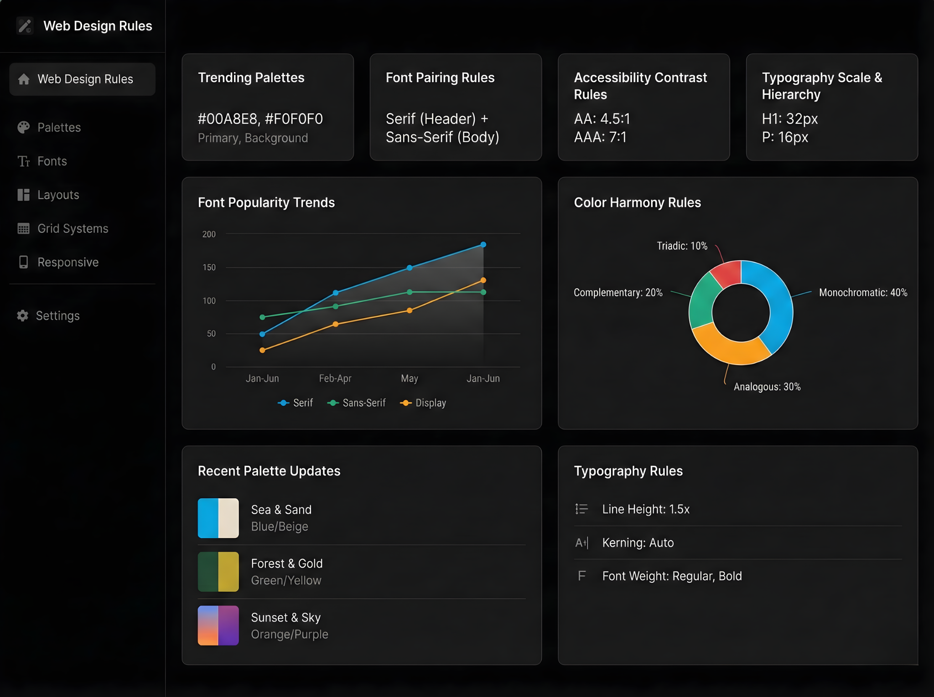Screen dimensions: 934x697
Task: Open the Trending Palettes card
Action: point(268,107)
